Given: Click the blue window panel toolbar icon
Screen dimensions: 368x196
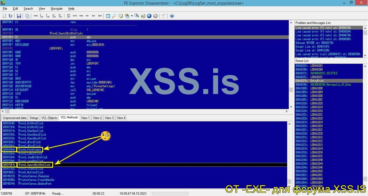Looking at the screenshot, I should (x=108, y=16).
